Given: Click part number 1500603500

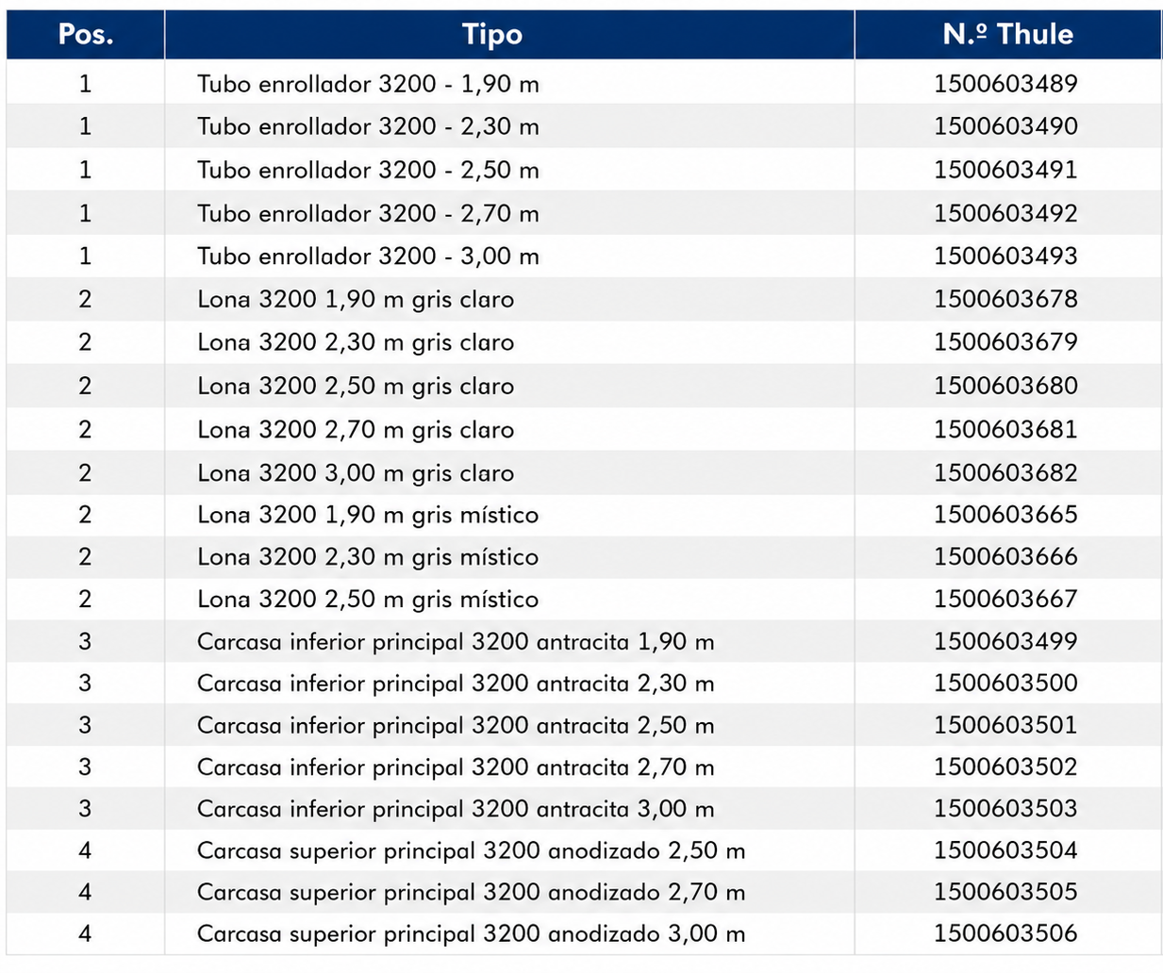Looking at the screenshot, I should [x=1005, y=683].
